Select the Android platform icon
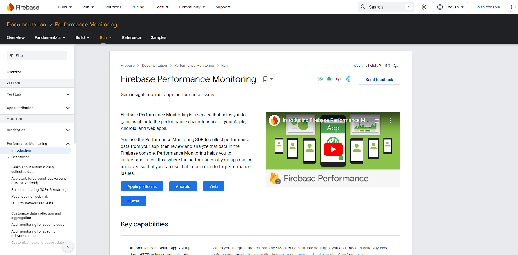518x255 pixels. pyautogui.click(x=329, y=79)
